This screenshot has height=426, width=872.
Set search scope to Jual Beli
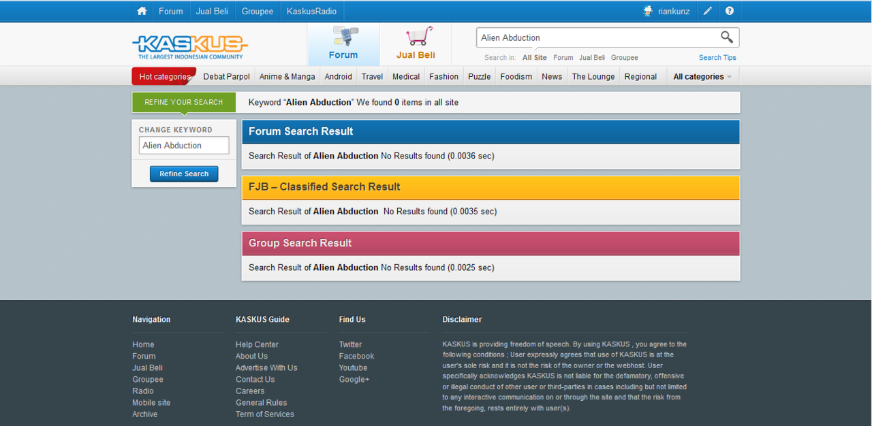[x=592, y=58]
